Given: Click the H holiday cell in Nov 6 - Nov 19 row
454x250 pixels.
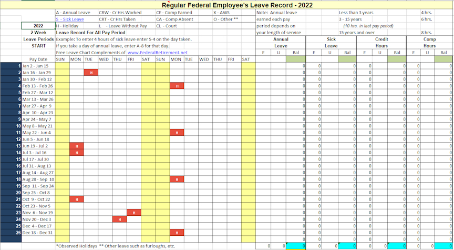Looking at the screenshot, I should tap(134, 213).
